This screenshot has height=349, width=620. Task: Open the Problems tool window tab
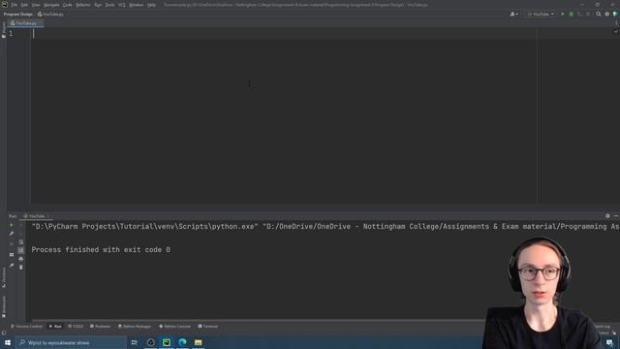pyautogui.click(x=100, y=327)
